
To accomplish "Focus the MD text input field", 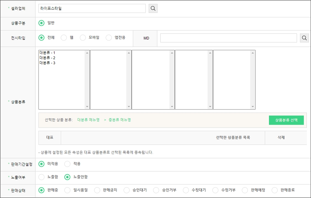I will (228, 38).
